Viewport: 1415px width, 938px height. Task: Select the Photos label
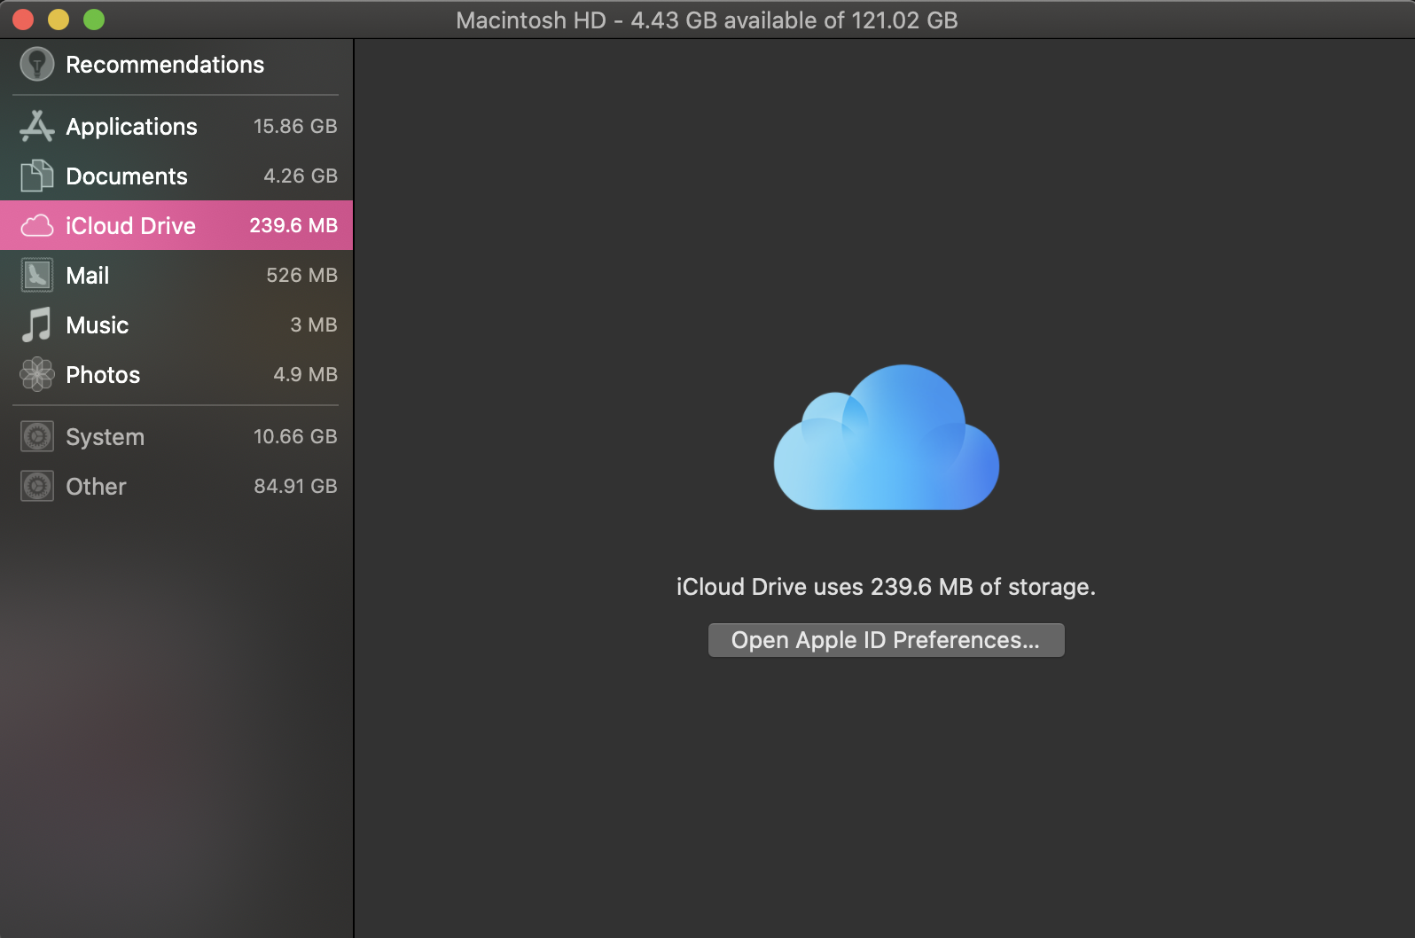point(103,375)
